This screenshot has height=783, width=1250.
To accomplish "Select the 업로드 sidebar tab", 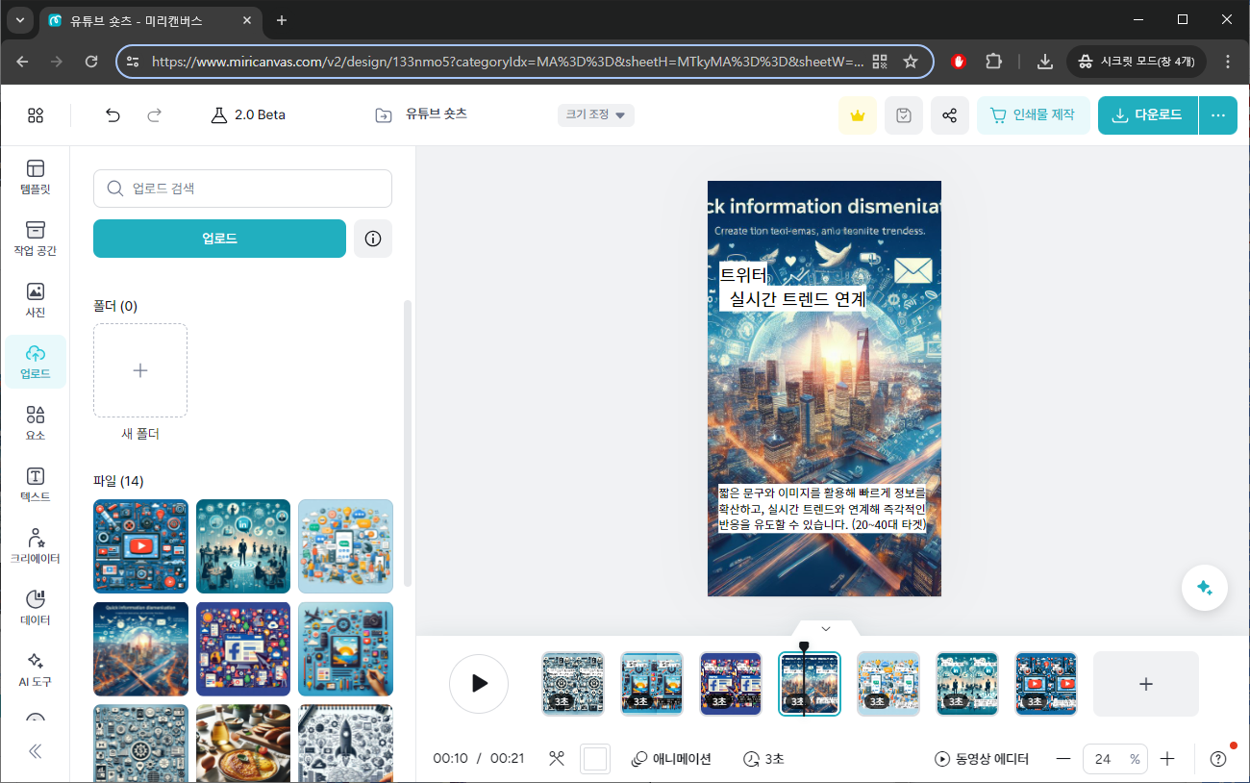I will (36, 362).
